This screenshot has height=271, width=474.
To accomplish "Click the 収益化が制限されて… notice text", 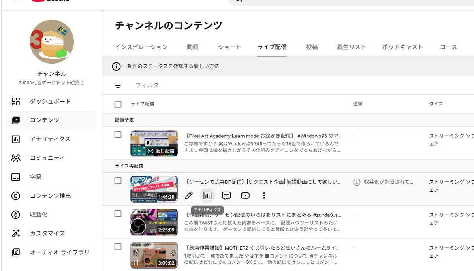I will click(389, 182).
